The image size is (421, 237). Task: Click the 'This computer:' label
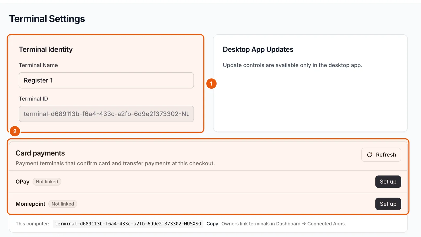pyautogui.click(x=32, y=224)
